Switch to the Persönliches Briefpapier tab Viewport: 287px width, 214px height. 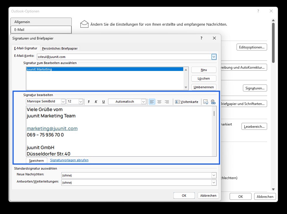coord(60,48)
